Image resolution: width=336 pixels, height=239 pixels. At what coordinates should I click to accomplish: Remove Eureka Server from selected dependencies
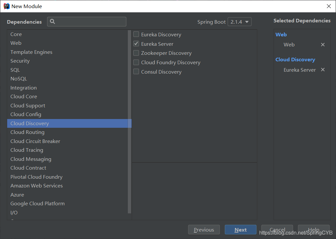tap(323, 70)
